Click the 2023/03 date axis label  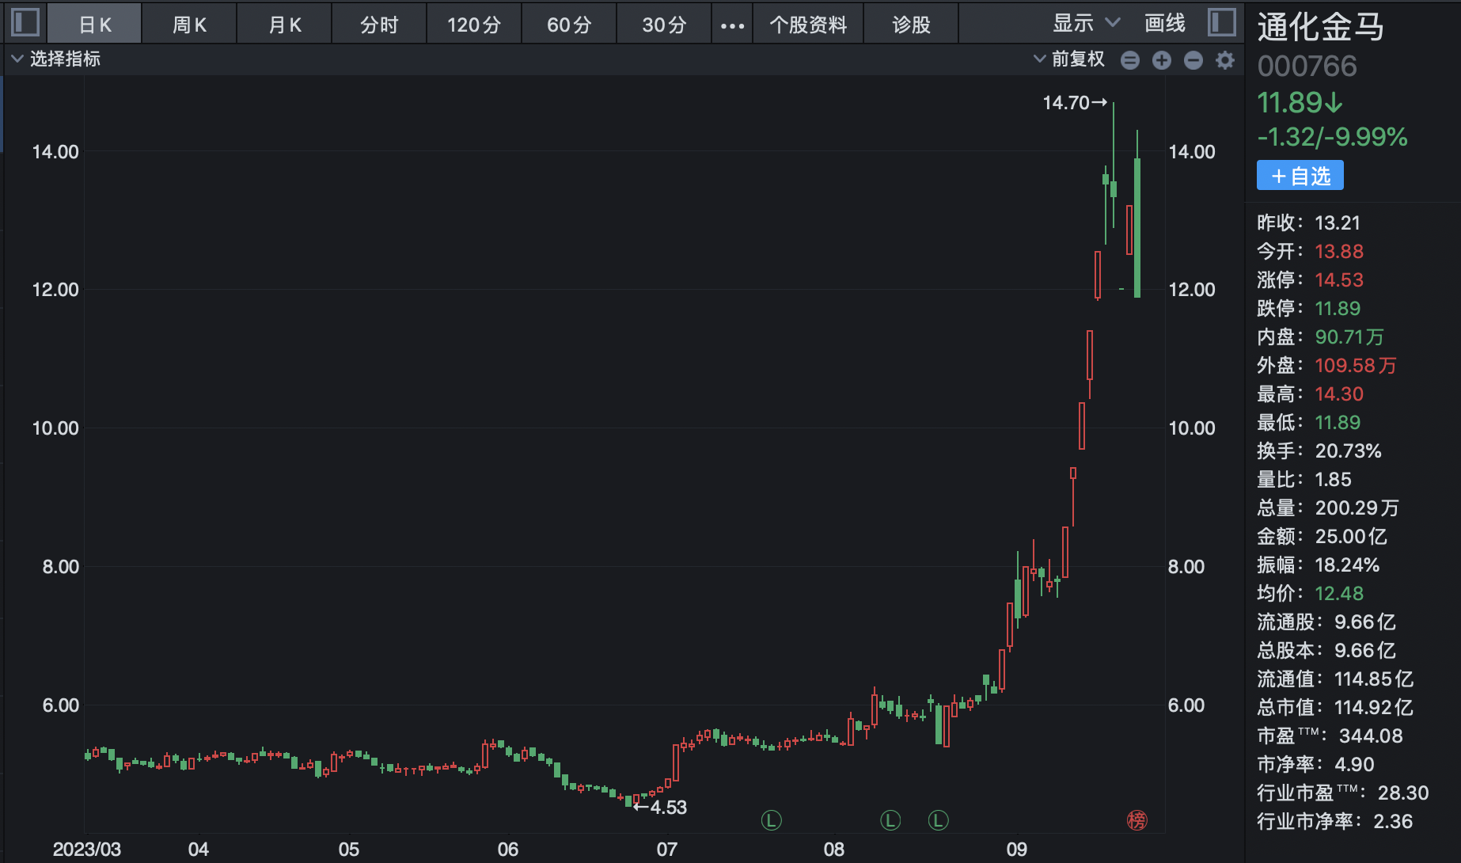(x=87, y=850)
